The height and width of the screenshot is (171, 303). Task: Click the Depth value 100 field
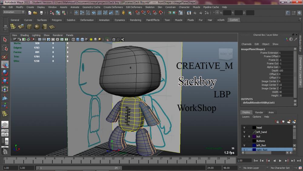pyautogui.click(x=286, y=71)
